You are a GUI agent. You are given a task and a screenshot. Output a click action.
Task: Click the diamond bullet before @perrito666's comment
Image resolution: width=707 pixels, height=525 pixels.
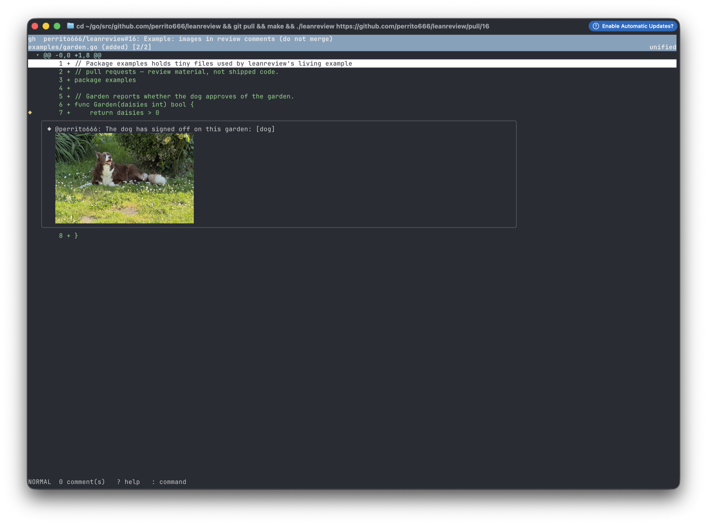click(x=49, y=129)
